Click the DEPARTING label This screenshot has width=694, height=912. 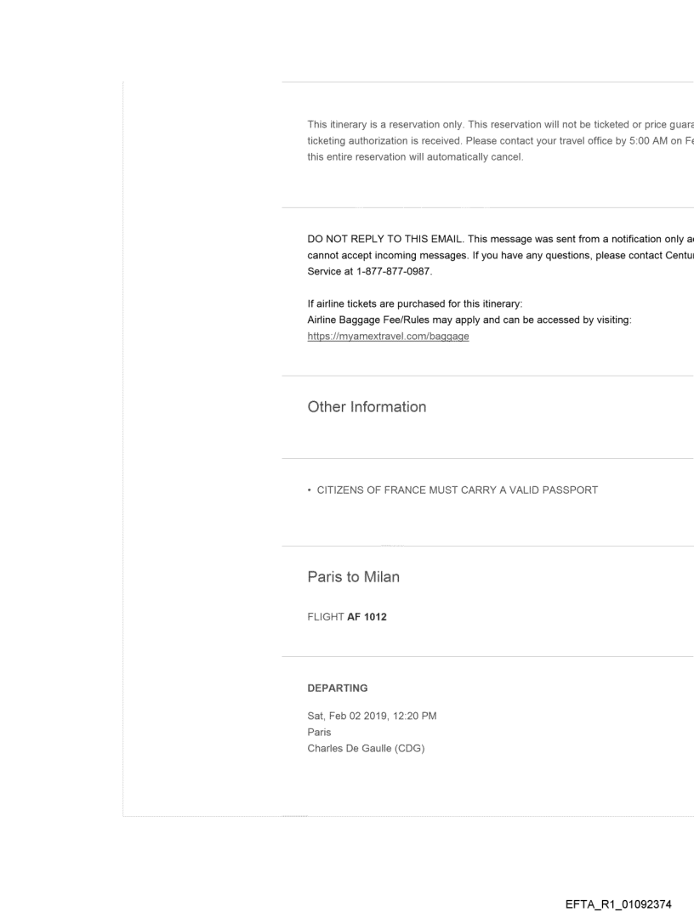(x=337, y=688)
